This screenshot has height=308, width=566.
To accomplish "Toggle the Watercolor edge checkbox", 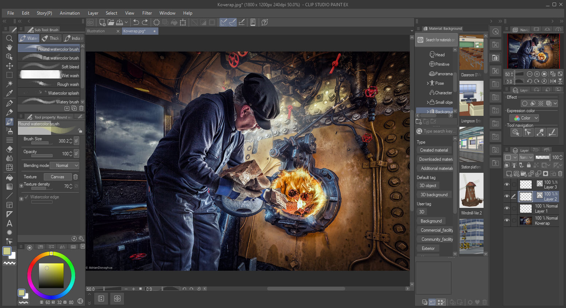I will (x=26, y=197).
